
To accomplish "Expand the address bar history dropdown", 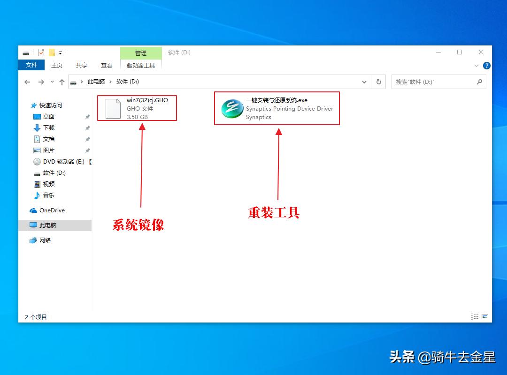I will [364, 82].
